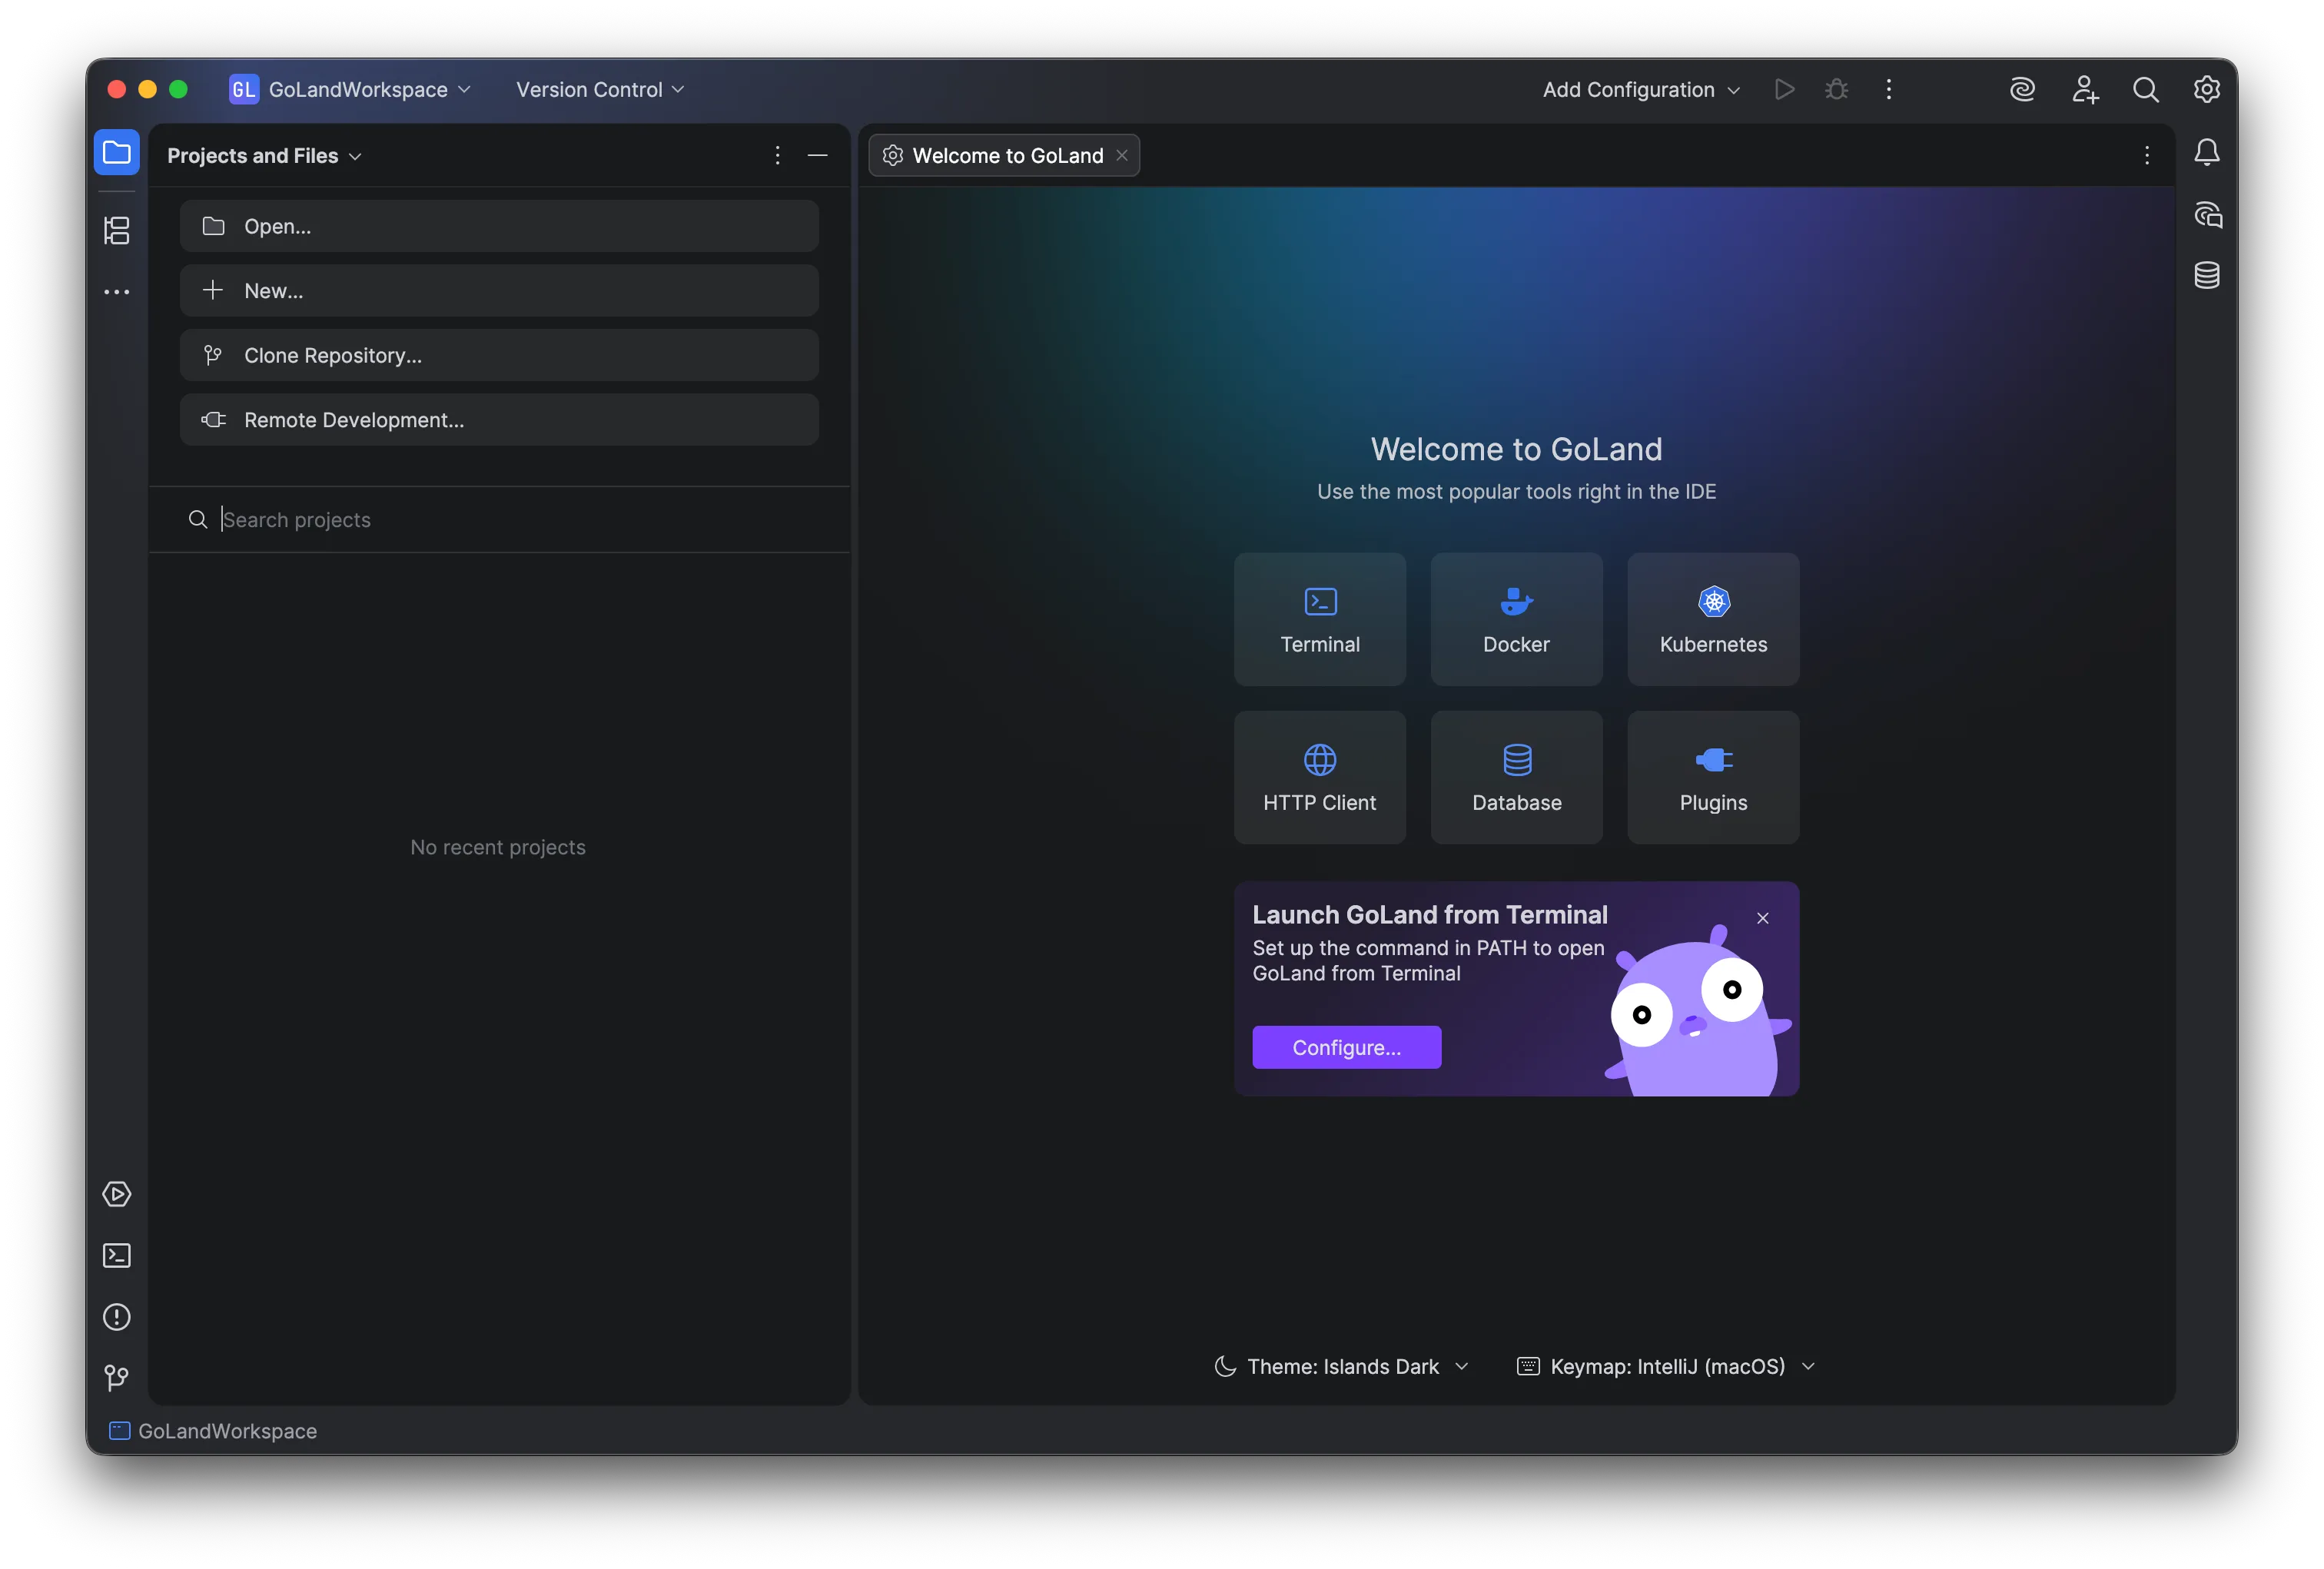Open the AI Chat sidebar icon

tap(2207, 215)
